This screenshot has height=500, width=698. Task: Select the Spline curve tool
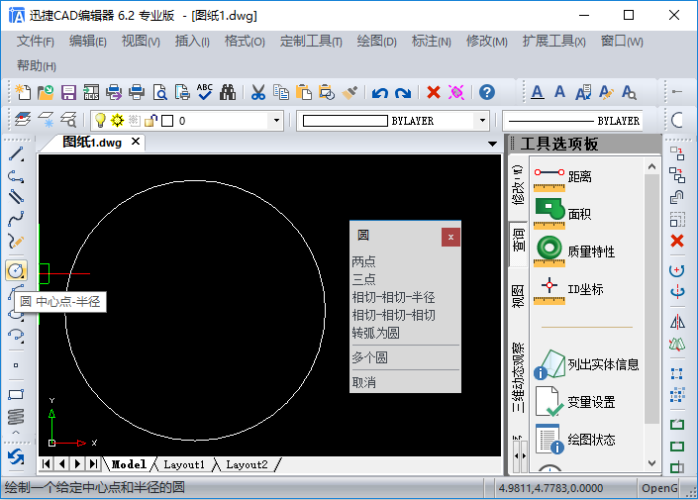(x=16, y=219)
